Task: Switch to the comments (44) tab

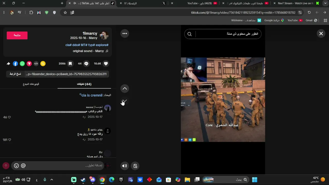Action: (x=84, y=84)
